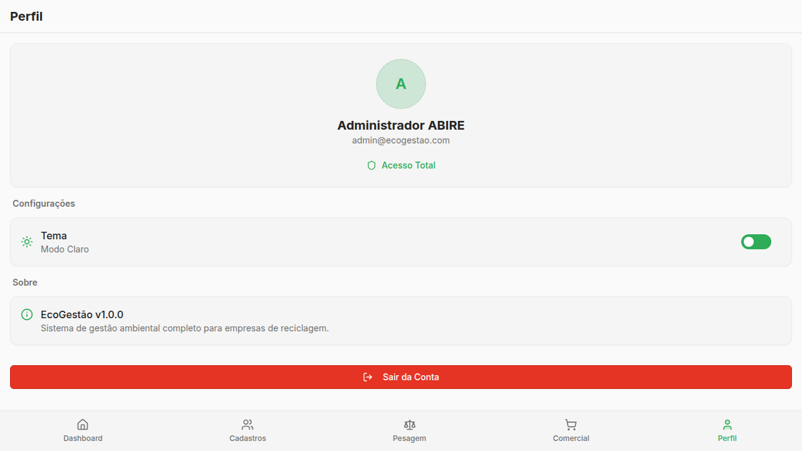Screen dimensions: 802x451
Task: Open the Dashboard home icon
Action: (x=83, y=425)
